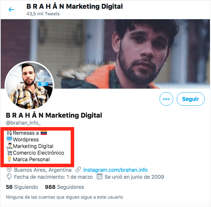This screenshot has height=207, width=211.
Task: Click the Venezuela flag emoji
Action: tap(44, 133)
